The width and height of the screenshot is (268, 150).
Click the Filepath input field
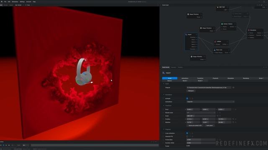pyautogui.click(x=209, y=87)
